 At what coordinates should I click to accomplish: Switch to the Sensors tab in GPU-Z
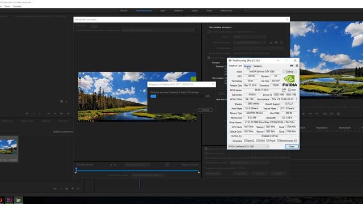(x=247, y=66)
